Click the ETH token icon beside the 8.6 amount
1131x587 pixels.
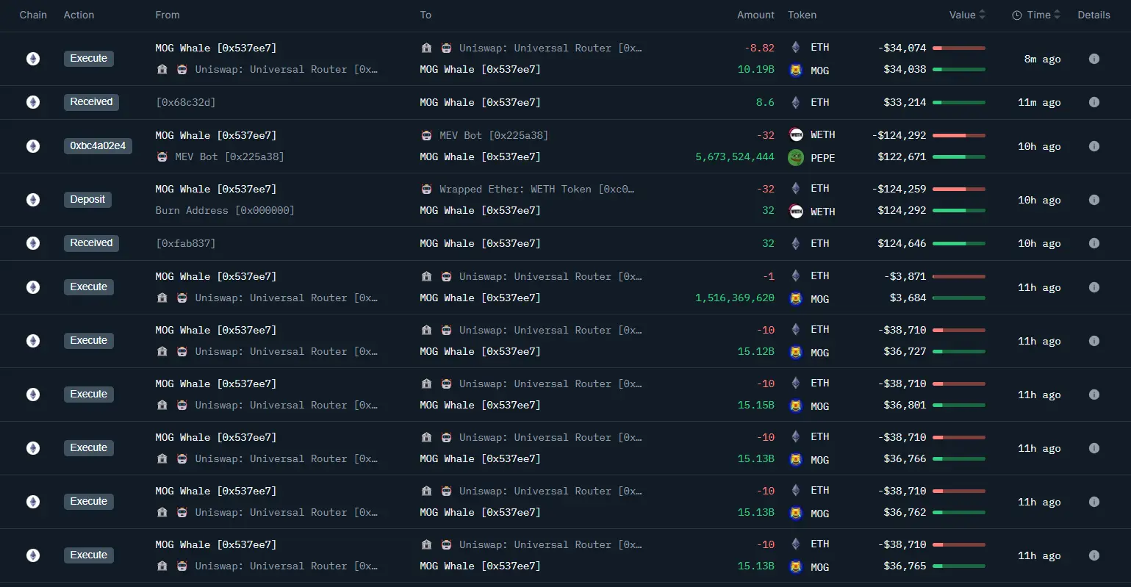coord(796,103)
